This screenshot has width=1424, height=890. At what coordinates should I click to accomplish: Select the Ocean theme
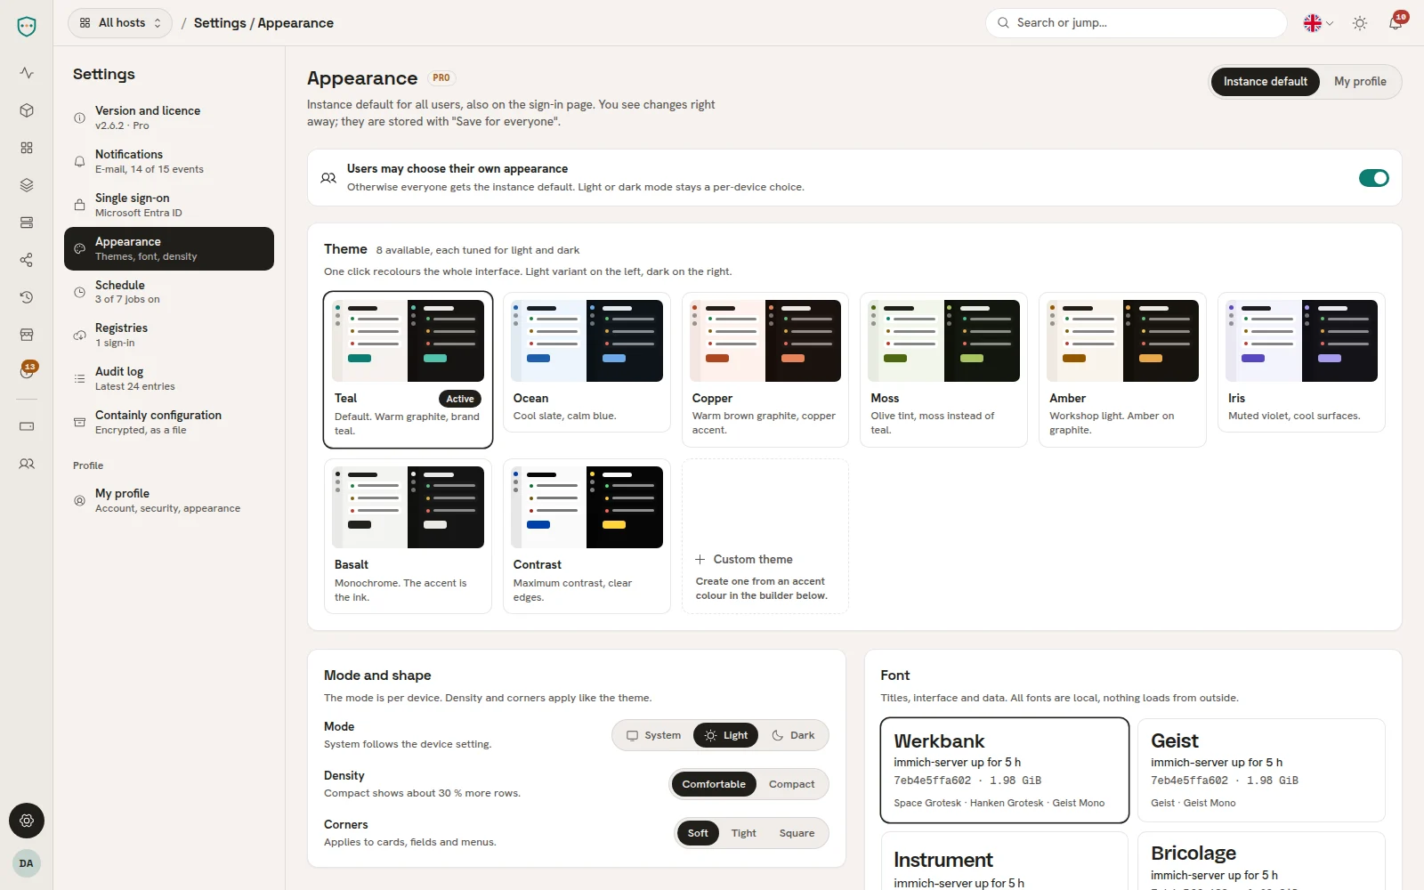[x=587, y=362]
